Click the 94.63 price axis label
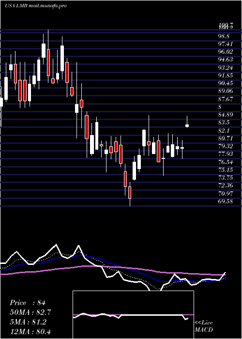Viewport: 242px width, 339px height. tap(226, 60)
